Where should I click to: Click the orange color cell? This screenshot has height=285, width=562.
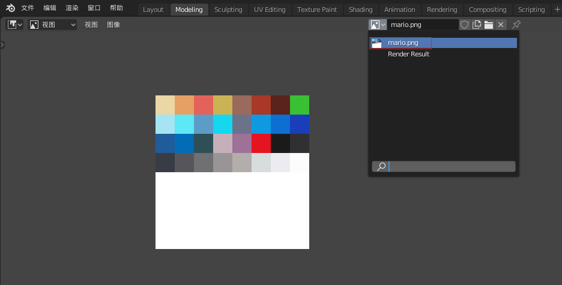(x=184, y=105)
